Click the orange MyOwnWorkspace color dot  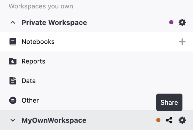pyautogui.click(x=158, y=120)
